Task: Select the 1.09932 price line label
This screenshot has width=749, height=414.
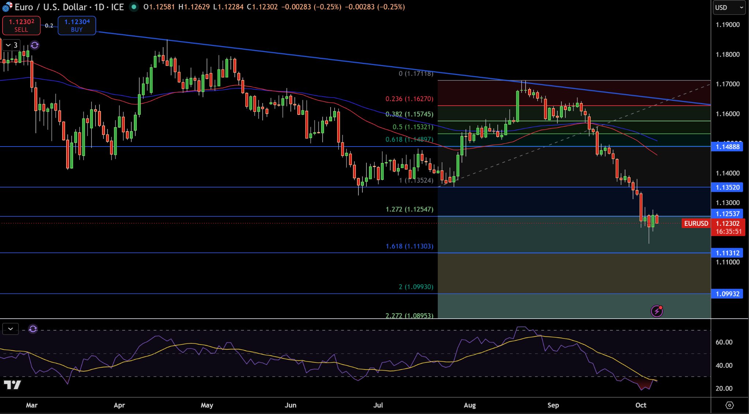Action: [727, 294]
